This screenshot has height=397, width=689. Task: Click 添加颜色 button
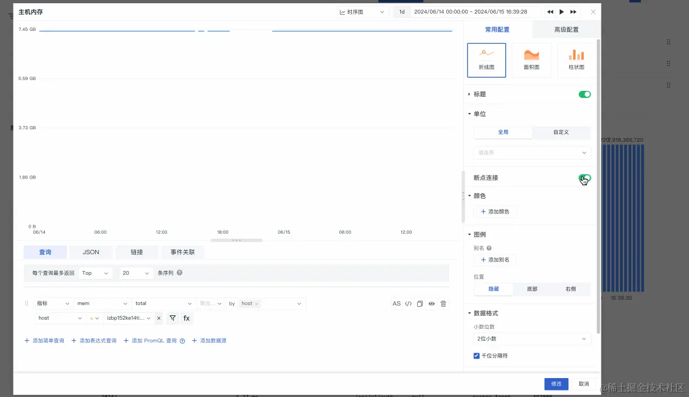495,211
